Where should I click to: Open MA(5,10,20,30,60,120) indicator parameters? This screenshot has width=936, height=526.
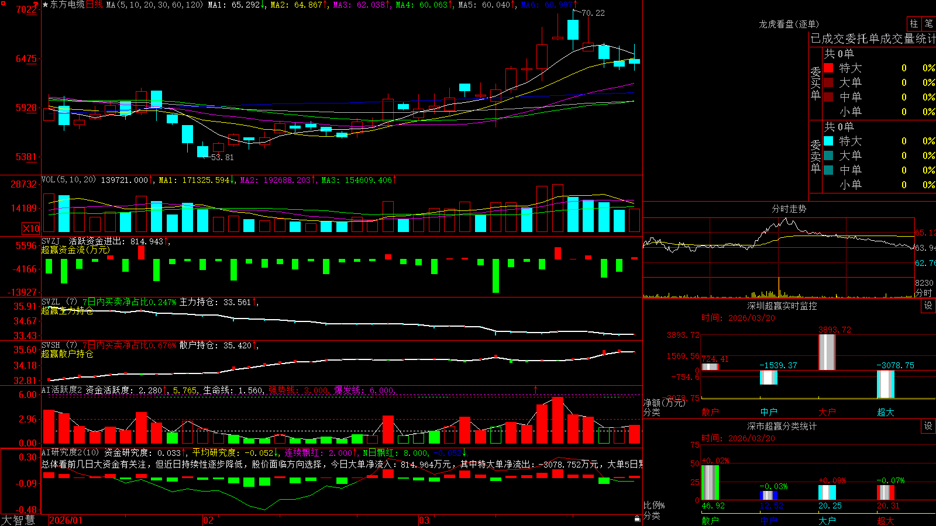[154, 5]
